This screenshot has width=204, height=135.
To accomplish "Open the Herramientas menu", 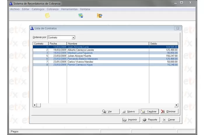I will click(x=69, y=9).
